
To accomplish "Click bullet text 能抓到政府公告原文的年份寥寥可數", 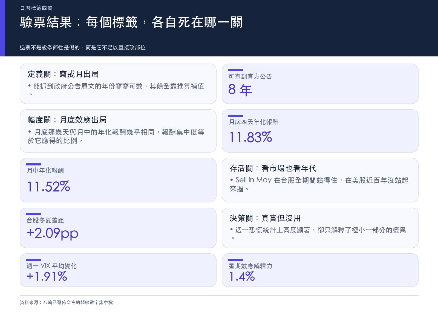I will (116, 90).
